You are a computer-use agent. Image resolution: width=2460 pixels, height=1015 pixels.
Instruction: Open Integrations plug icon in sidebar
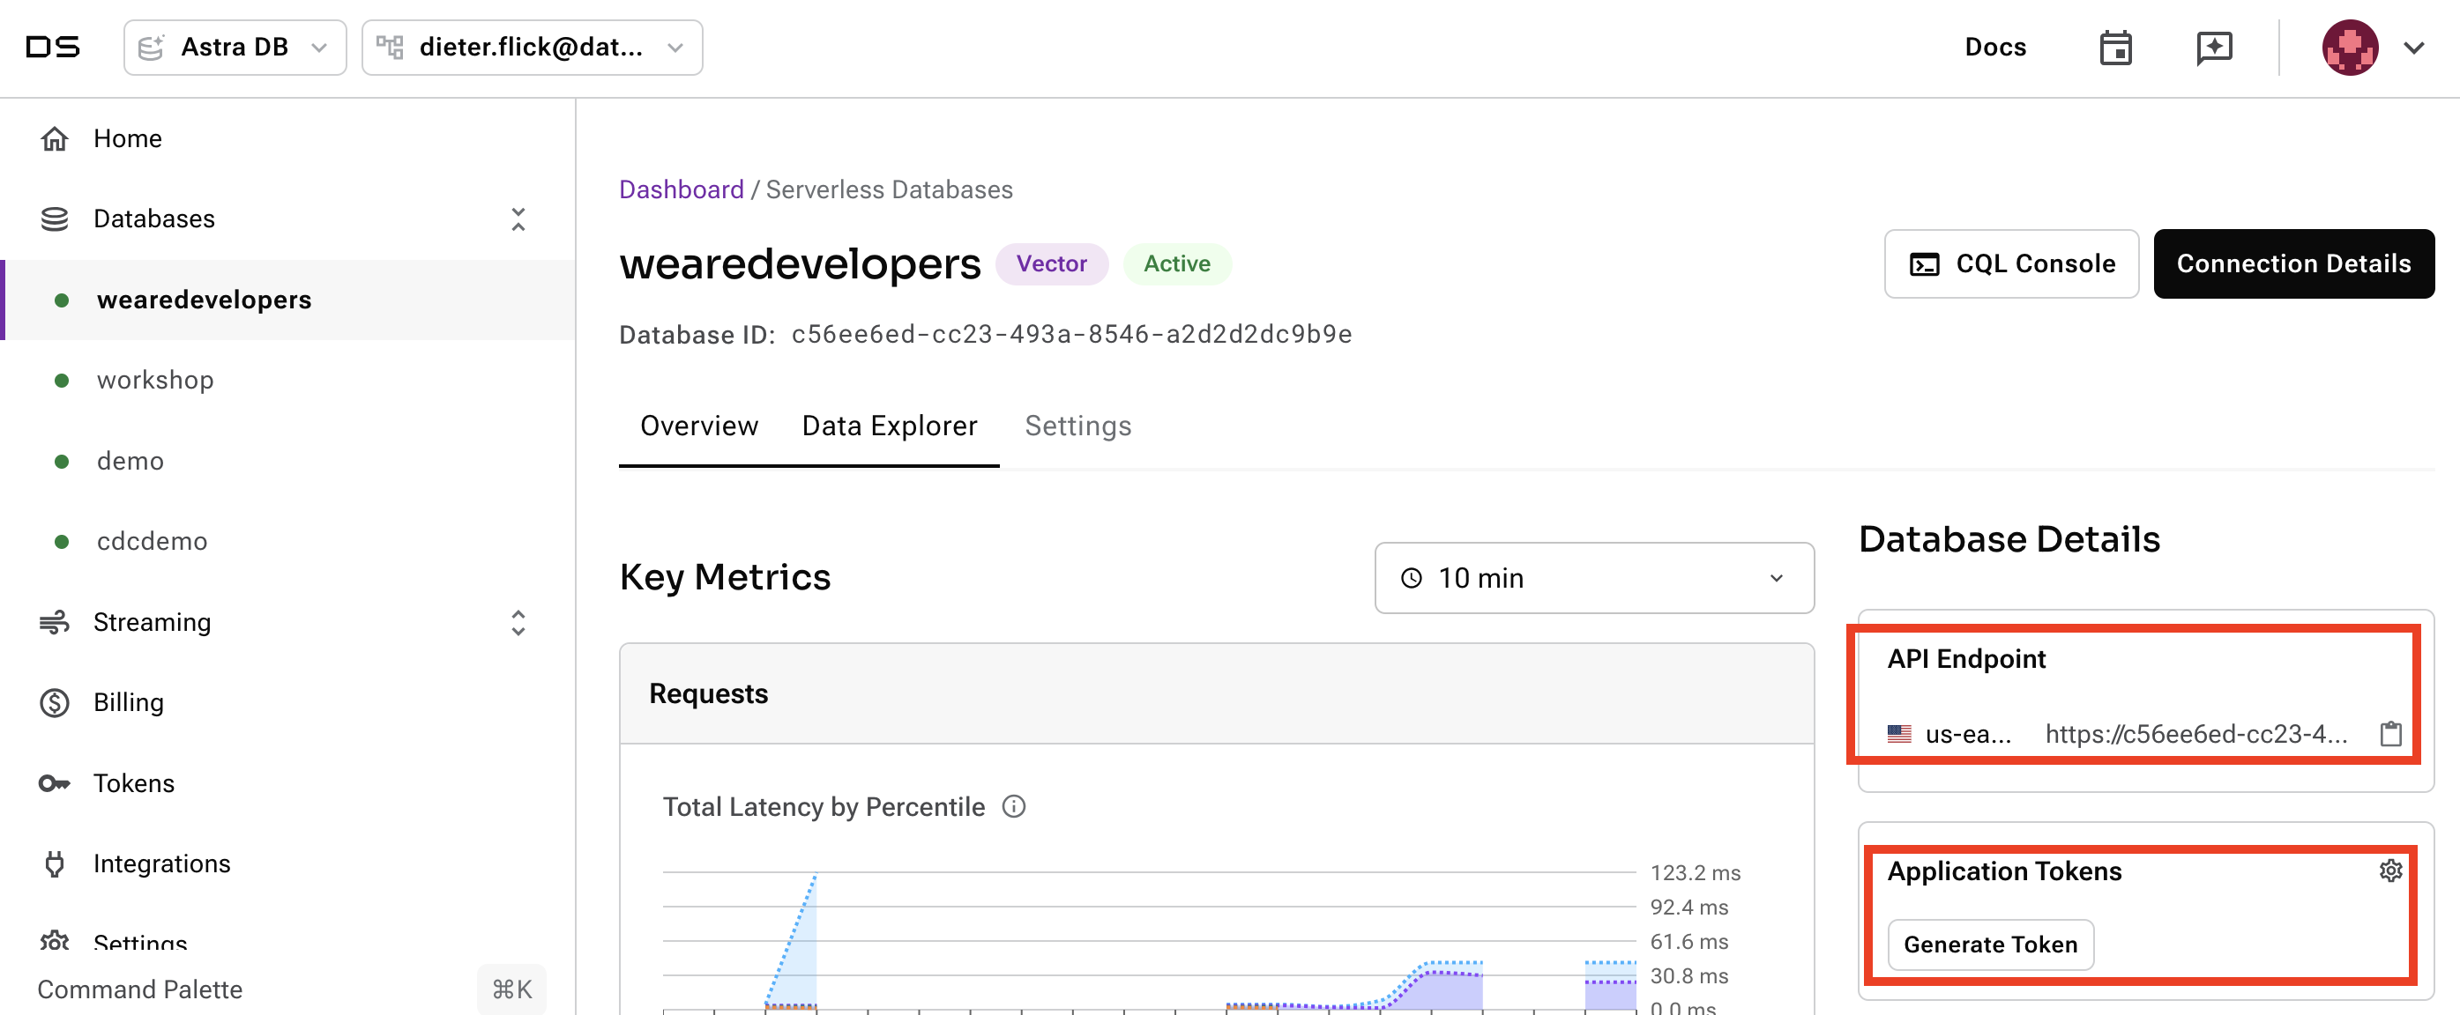[x=55, y=863]
